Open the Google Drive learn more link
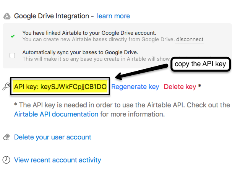 pos(113,16)
